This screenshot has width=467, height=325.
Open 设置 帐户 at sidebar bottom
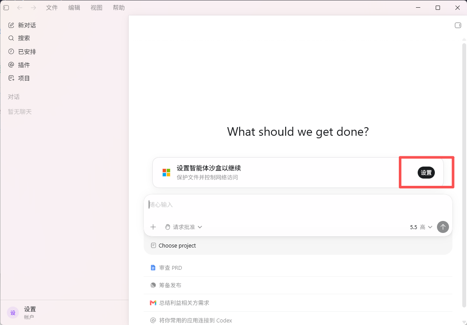(64, 313)
